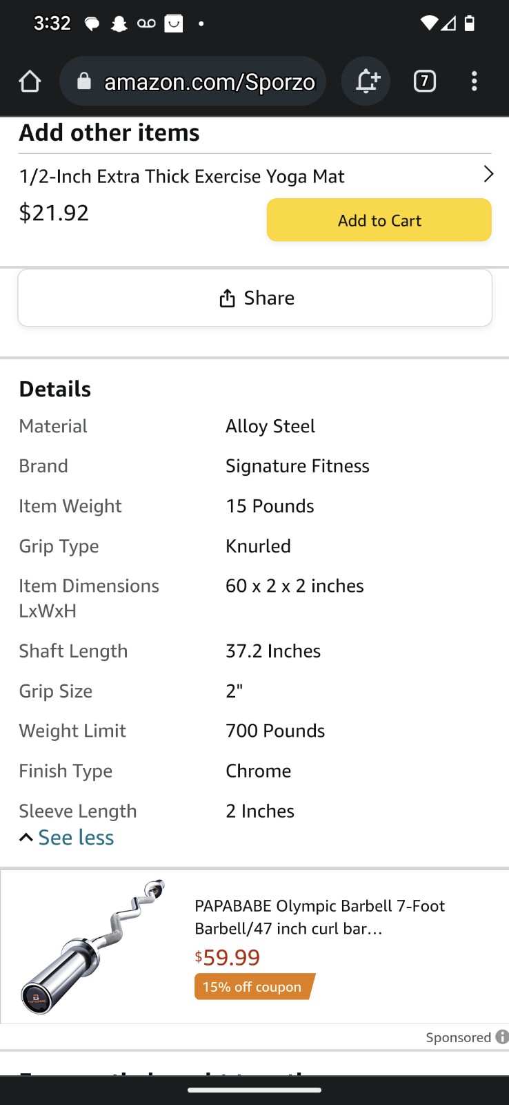
Task: Tap the voicemail icon in status bar
Action: [146, 23]
